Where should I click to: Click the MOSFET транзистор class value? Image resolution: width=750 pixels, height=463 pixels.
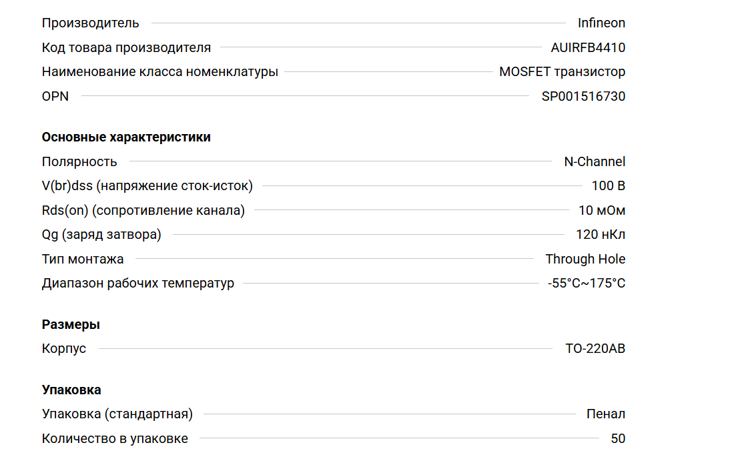[x=562, y=72]
